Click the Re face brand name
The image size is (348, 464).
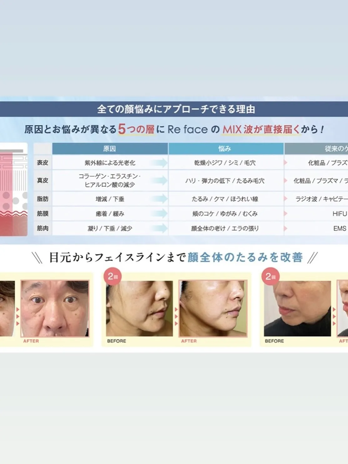[187, 129]
